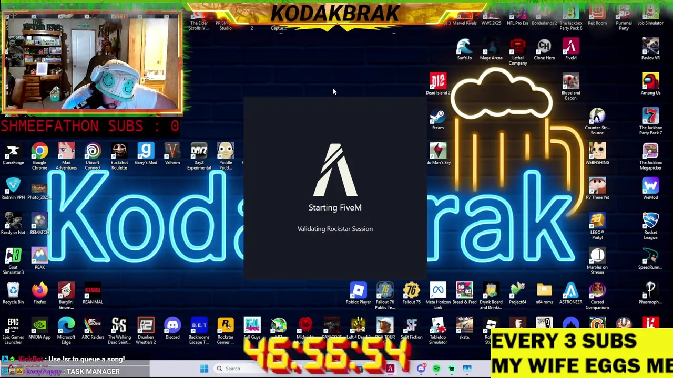Open Meta Horizon Link shortcut
This screenshot has height=378, width=673.
[438, 296]
